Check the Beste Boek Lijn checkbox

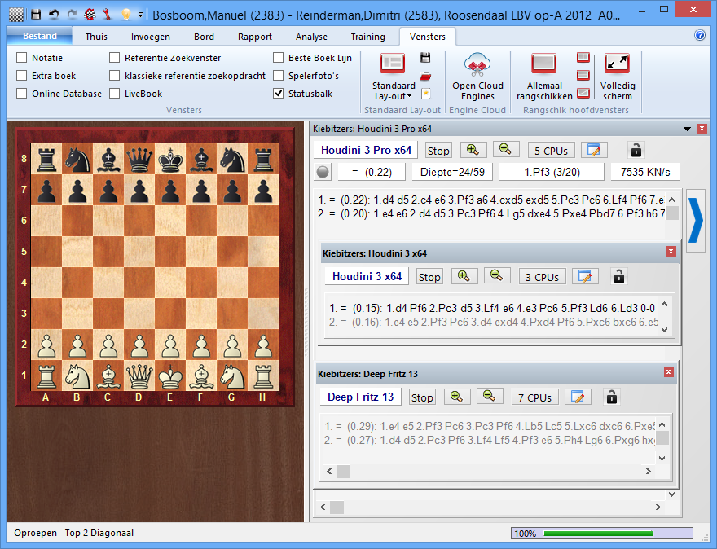pyautogui.click(x=278, y=58)
